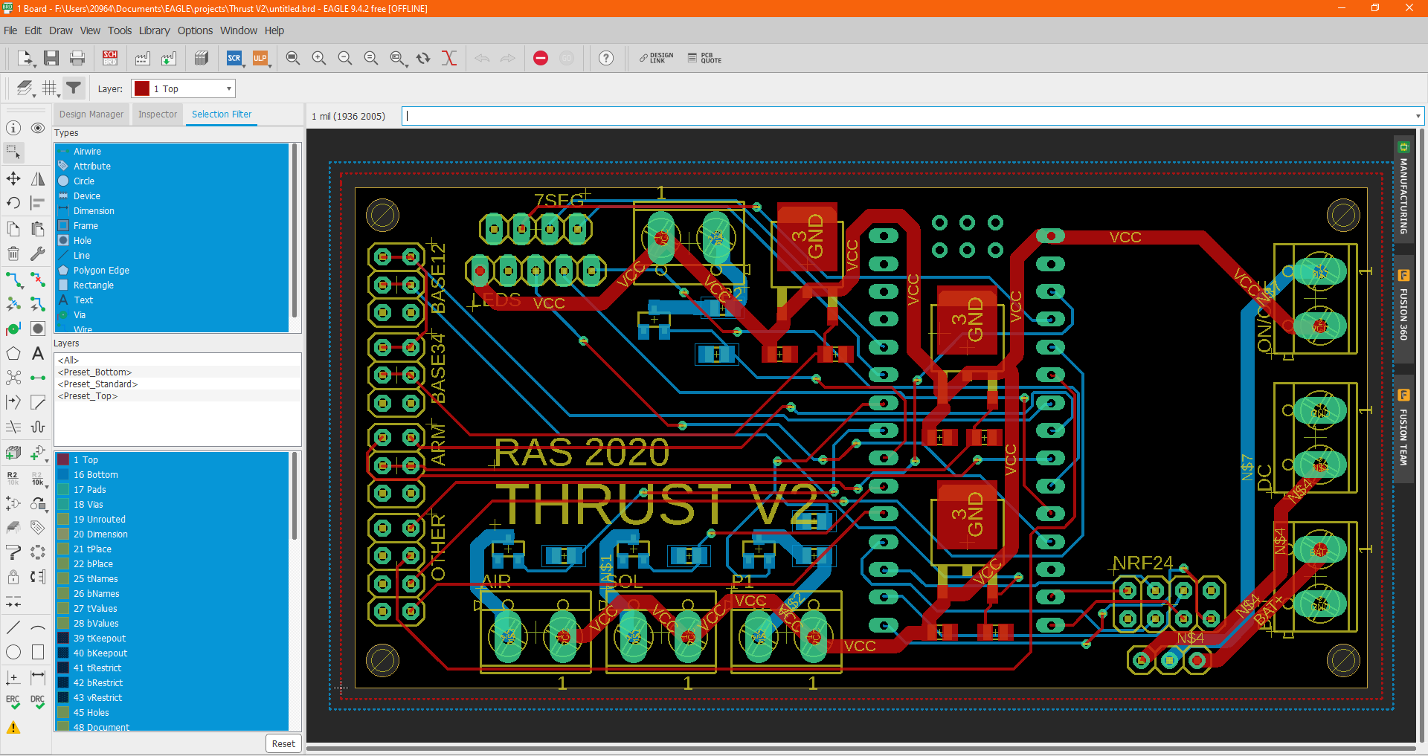The width and height of the screenshot is (1428, 756).
Task: Click the PCB QUOTE button
Action: point(704,58)
